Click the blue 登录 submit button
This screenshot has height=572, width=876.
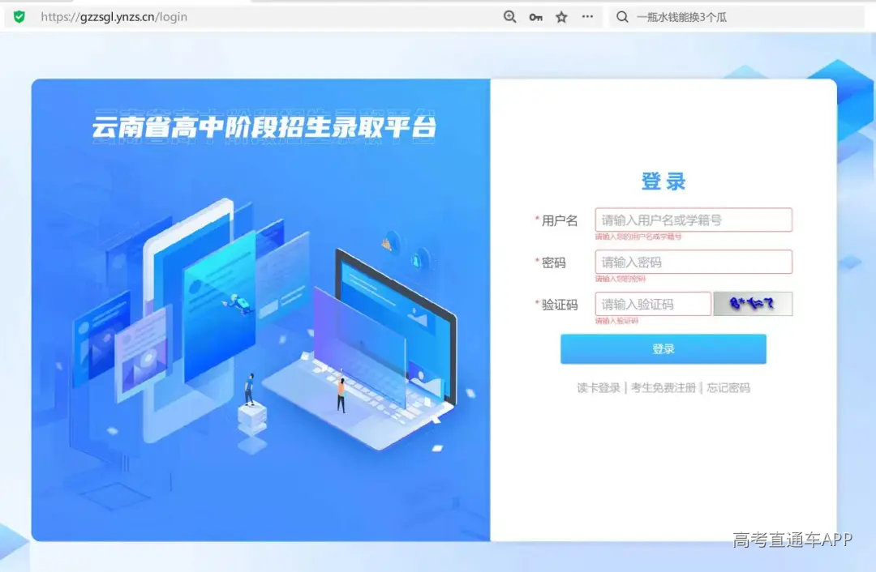(663, 348)
